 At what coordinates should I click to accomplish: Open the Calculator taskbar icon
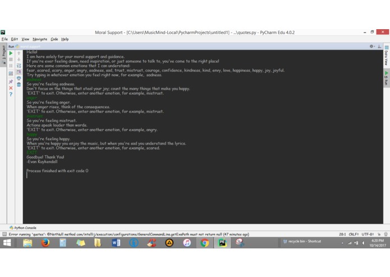tap(63, 243)
